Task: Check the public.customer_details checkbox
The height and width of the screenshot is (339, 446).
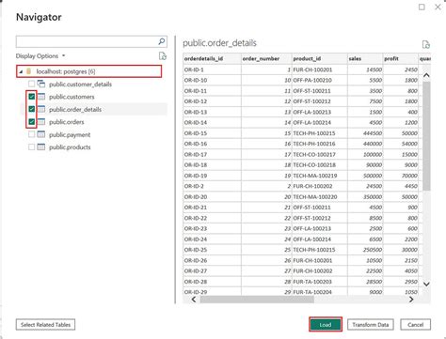Action: pyautogui.click(x=31, y=84)
